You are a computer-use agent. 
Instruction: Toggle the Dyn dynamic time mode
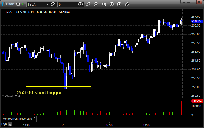pyautogui.click(x=4, y=124)
